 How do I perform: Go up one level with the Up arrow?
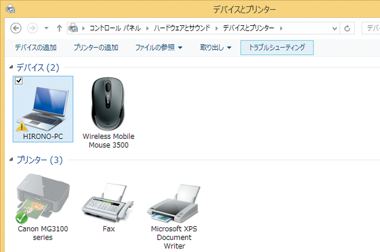(x=59, y=28)
